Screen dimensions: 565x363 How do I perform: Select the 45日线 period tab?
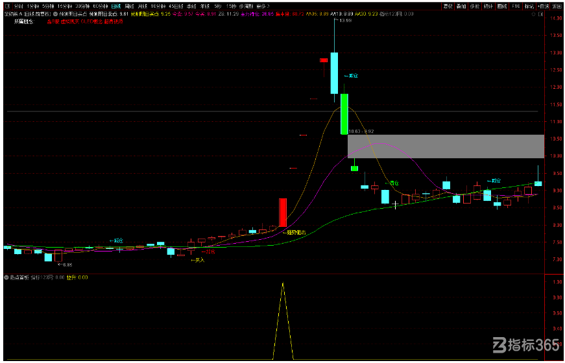click(x=176, y=6)
